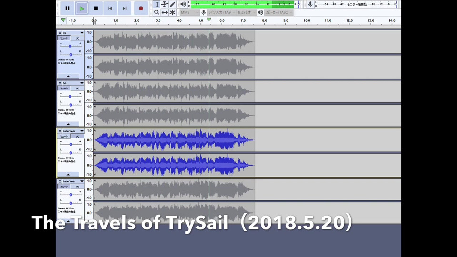
Task: Open the 2(ステレオ) recording channels dropdown
Action: tap(246, 12)
